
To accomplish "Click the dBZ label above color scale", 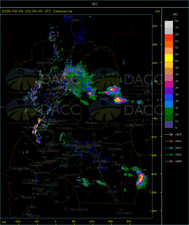I will (175, 14).
